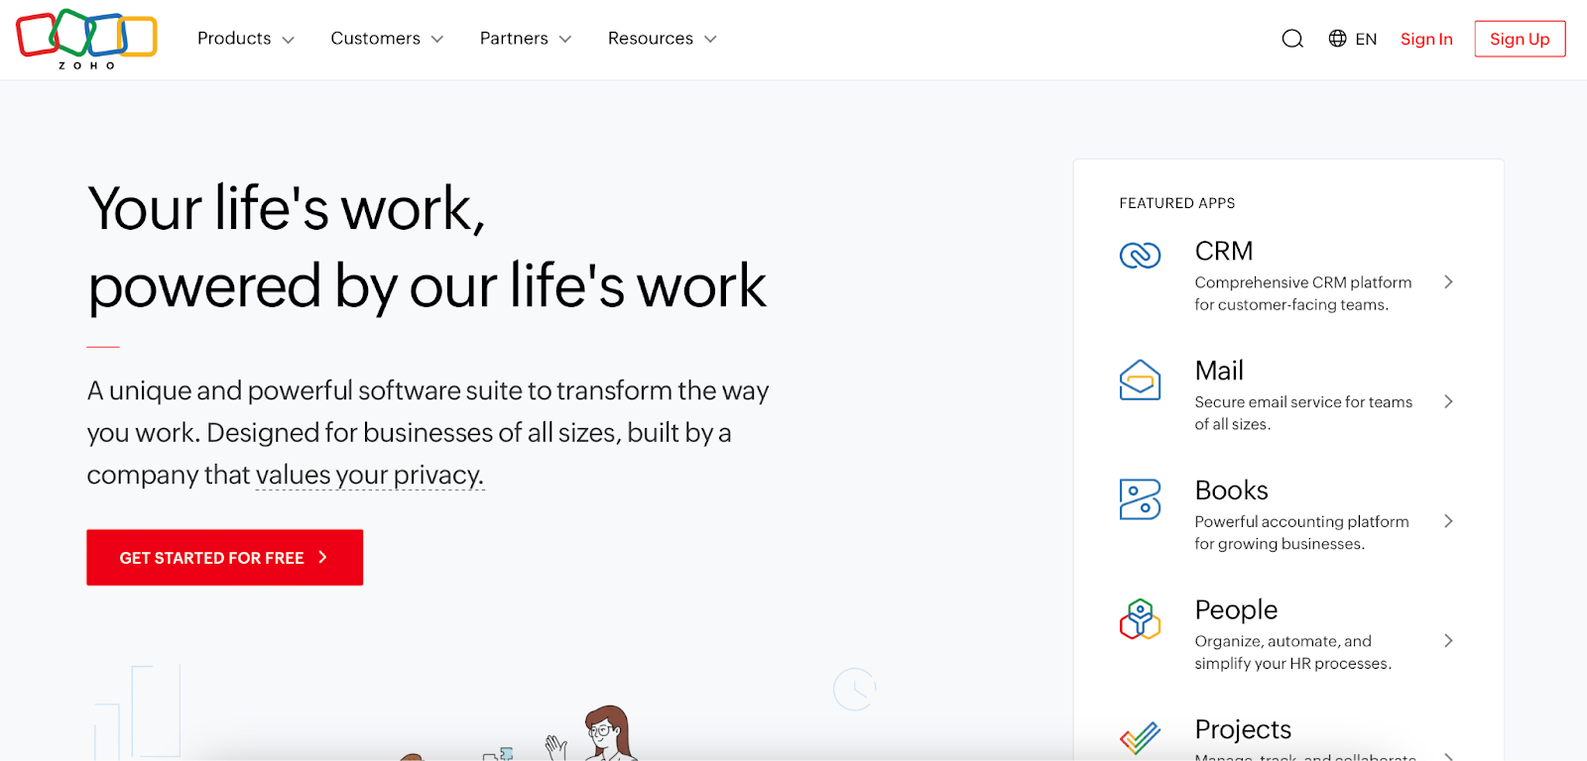1587x761 pixels.
Task: Open the Mail title link
Action: pos(1219,371)
